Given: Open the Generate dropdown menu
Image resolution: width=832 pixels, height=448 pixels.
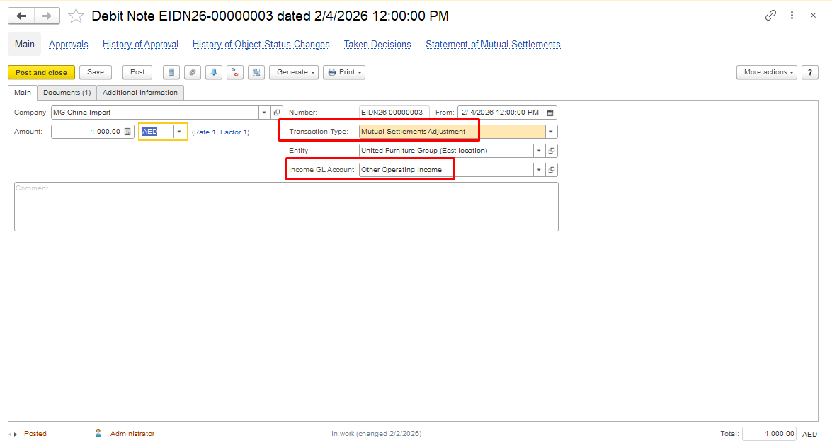Looking at the screenshot, I should click(292, 72).
